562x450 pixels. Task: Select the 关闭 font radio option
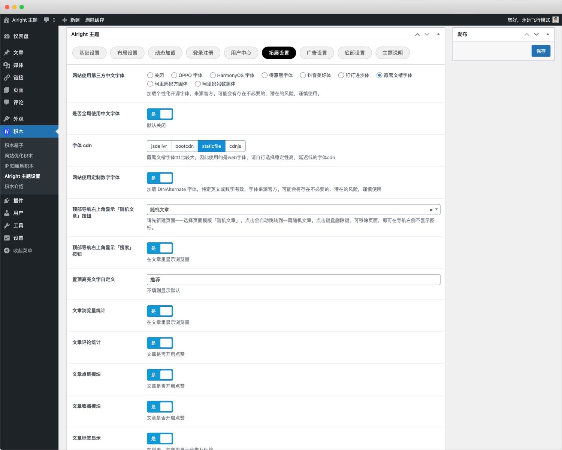click(x=150, y=75)
